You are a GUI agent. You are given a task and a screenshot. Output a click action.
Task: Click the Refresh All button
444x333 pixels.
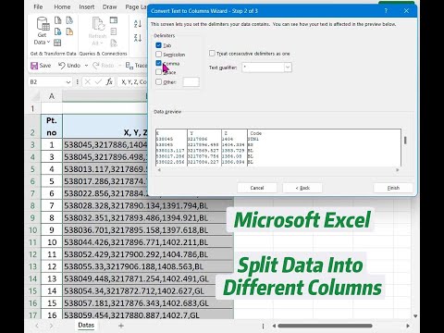[97, 31]
